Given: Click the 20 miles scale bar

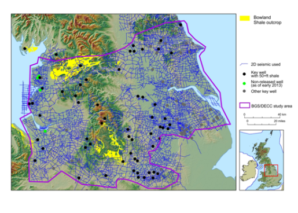Looking at the screenshot, I should 262,122.
